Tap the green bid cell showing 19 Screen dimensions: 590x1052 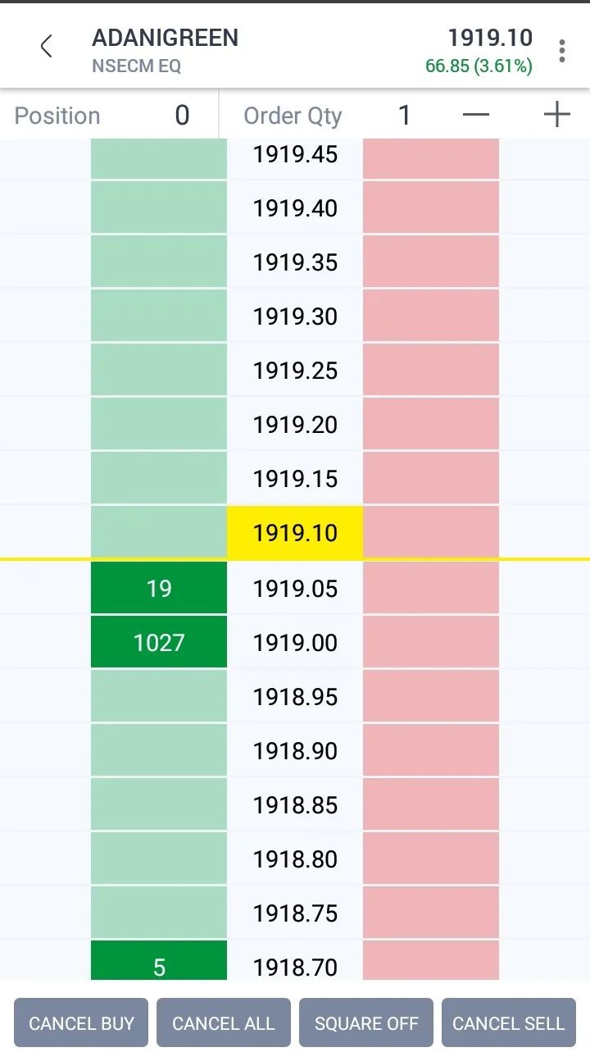pos(159,588)
